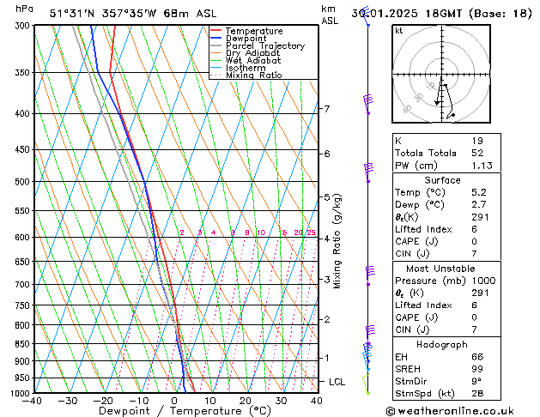Select the 'Wet Adiabat' legend label
Image resolution: width=540 pixels, height=417 pixels.
click(253, 60)
